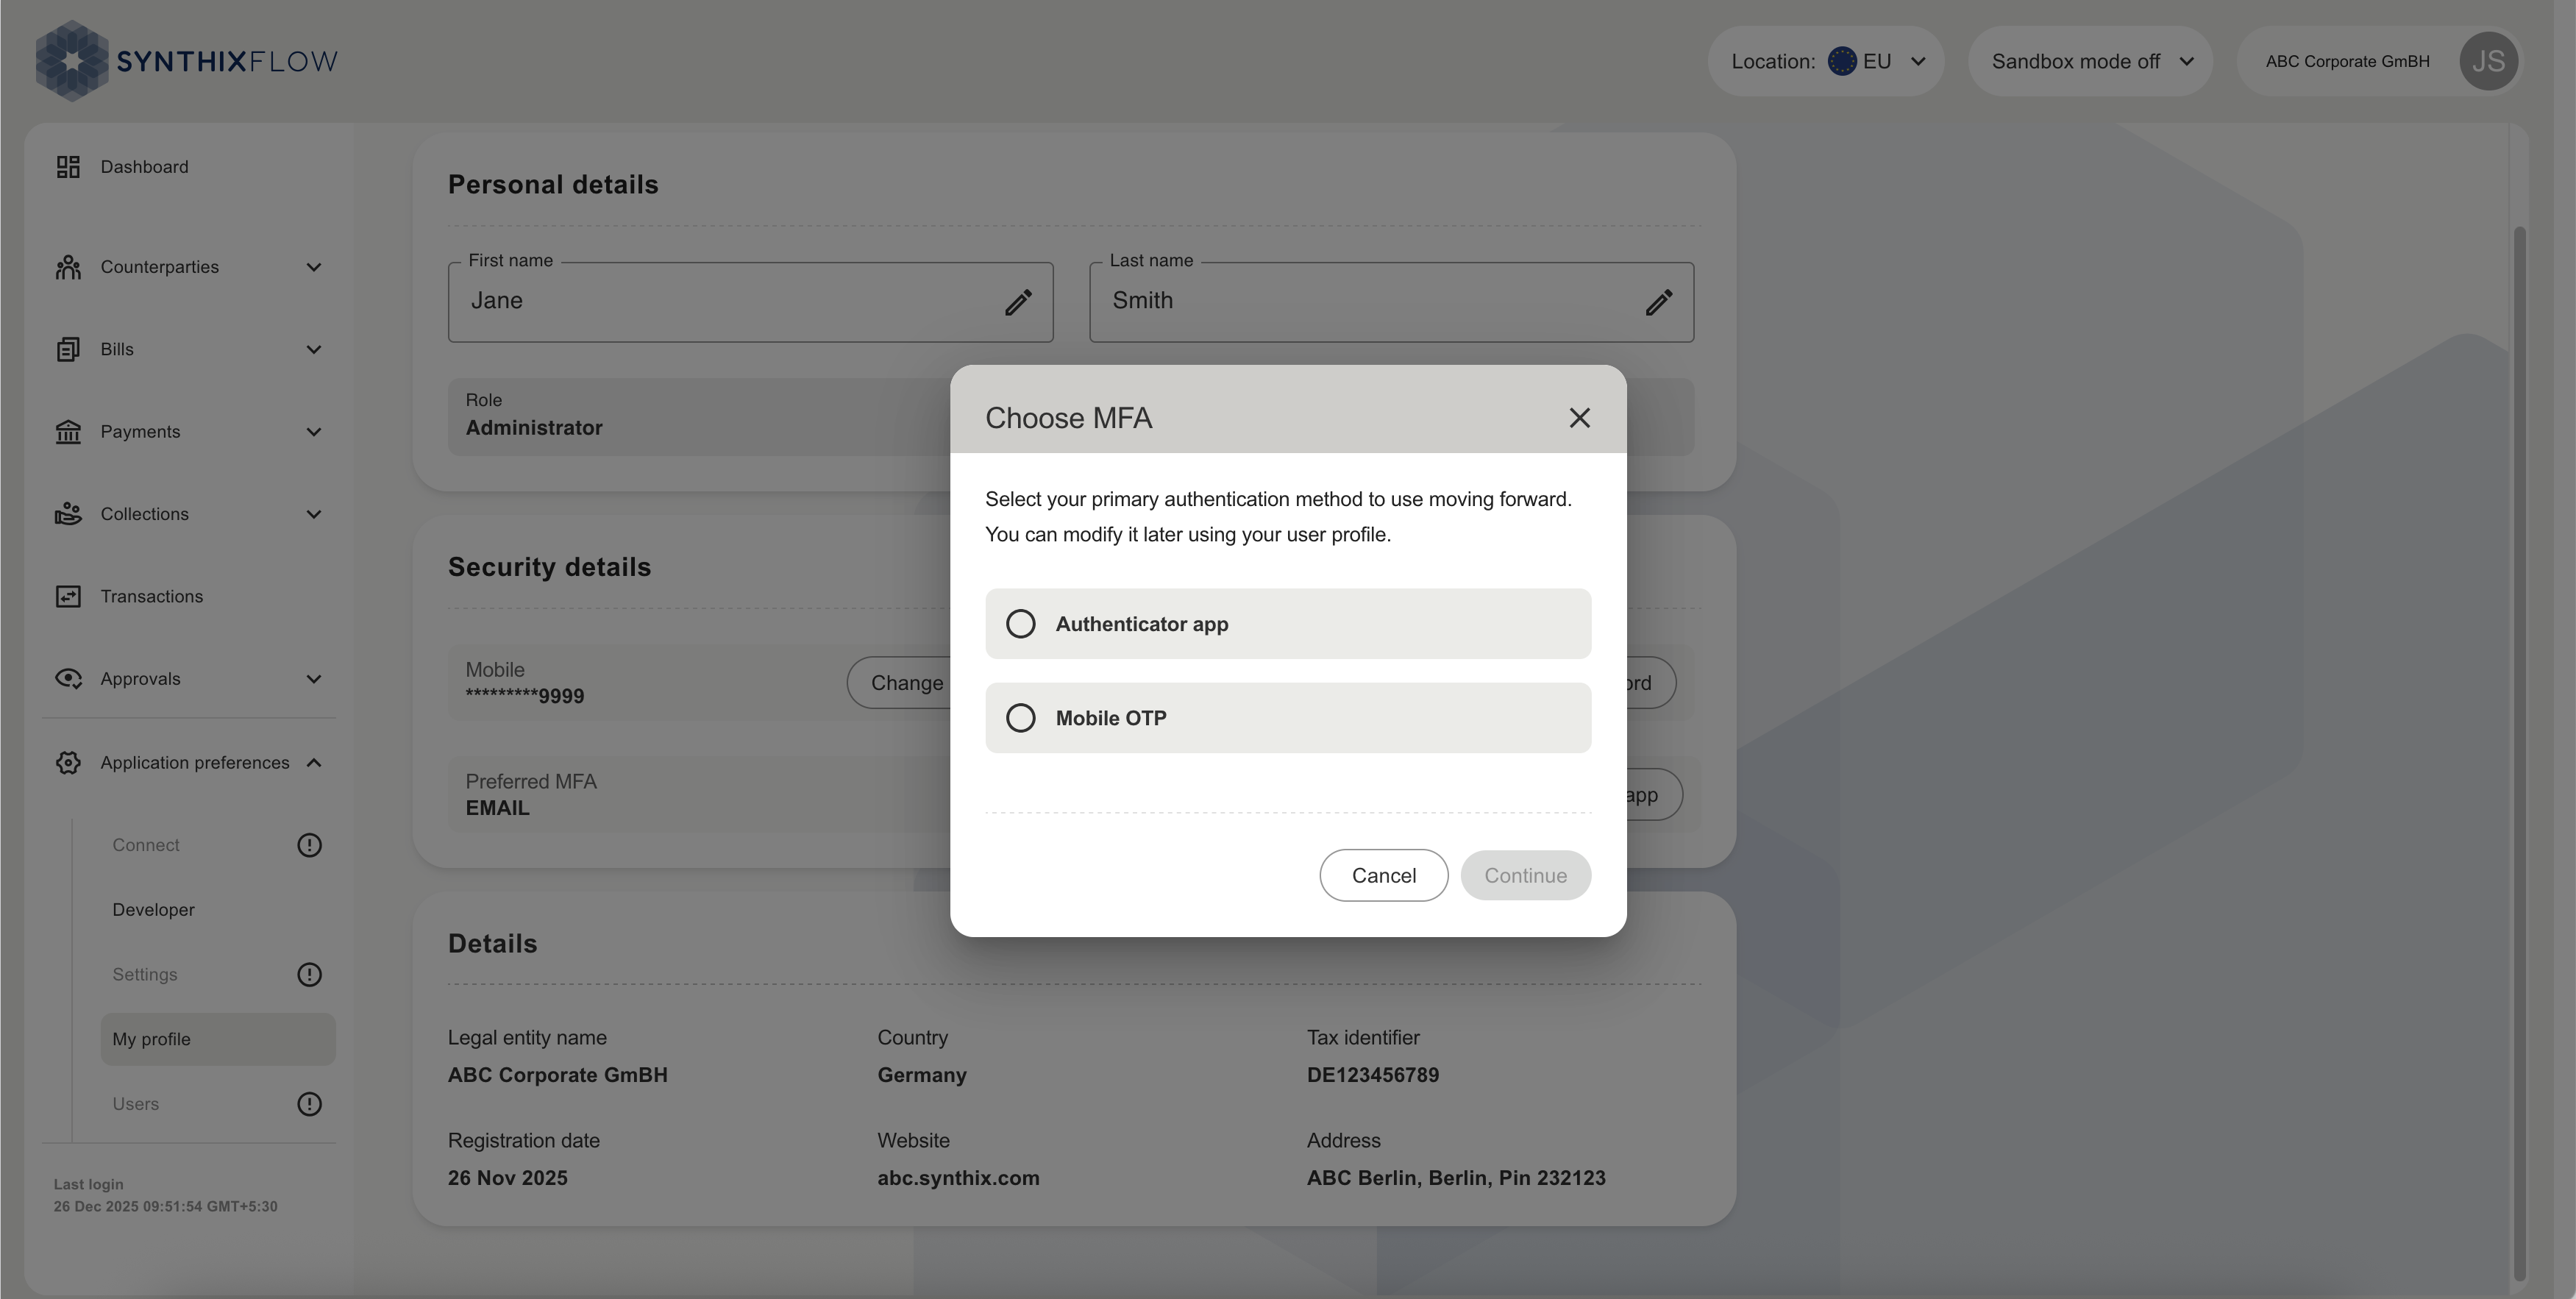The width and height of the screenshot is (2576, 1299).
Task: Collapse the Application preferences section
Action: 314,763
